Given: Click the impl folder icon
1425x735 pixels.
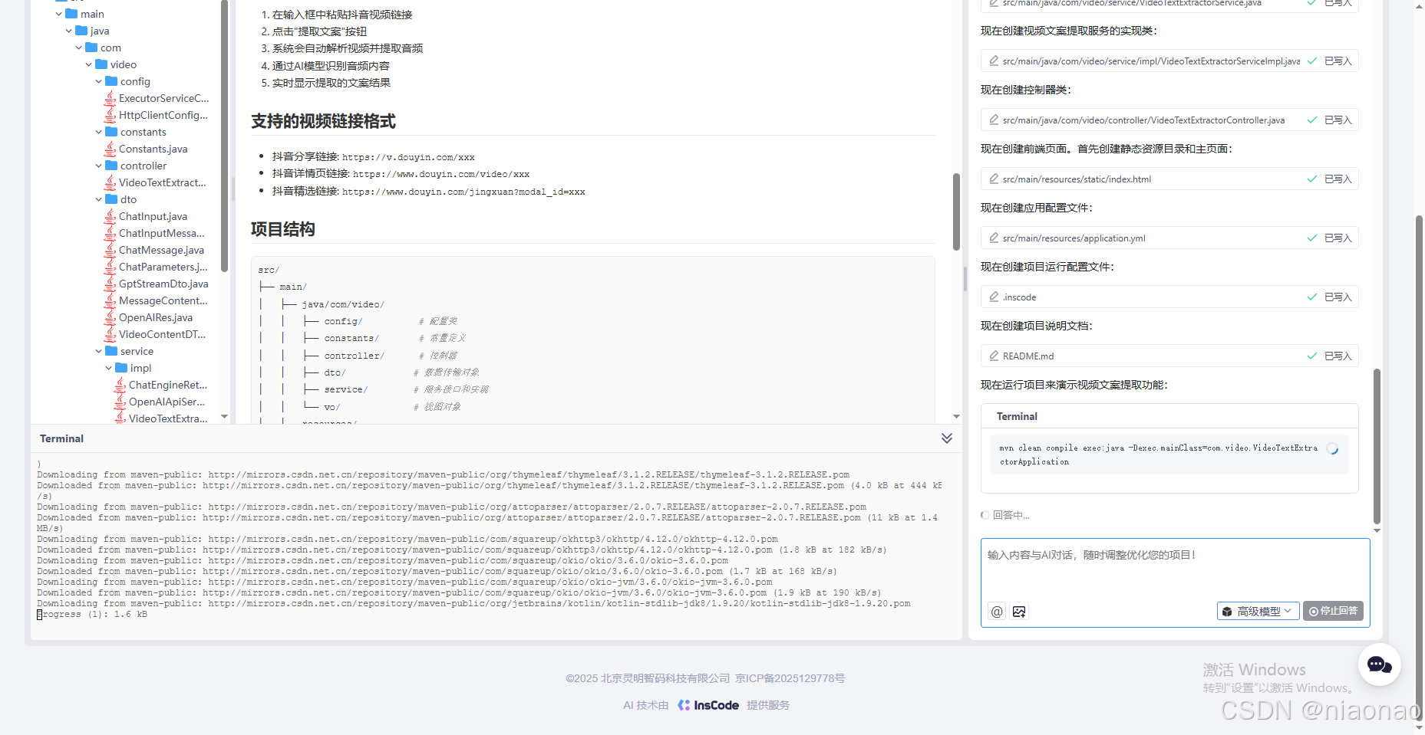Looking at the screenshot, I should point(121,368).
